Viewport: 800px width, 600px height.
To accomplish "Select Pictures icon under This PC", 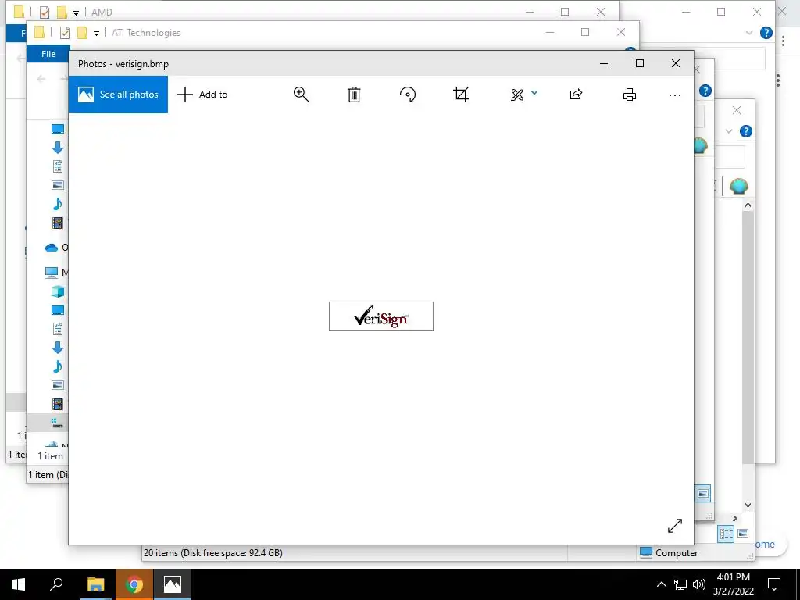I will pos(58,385).
